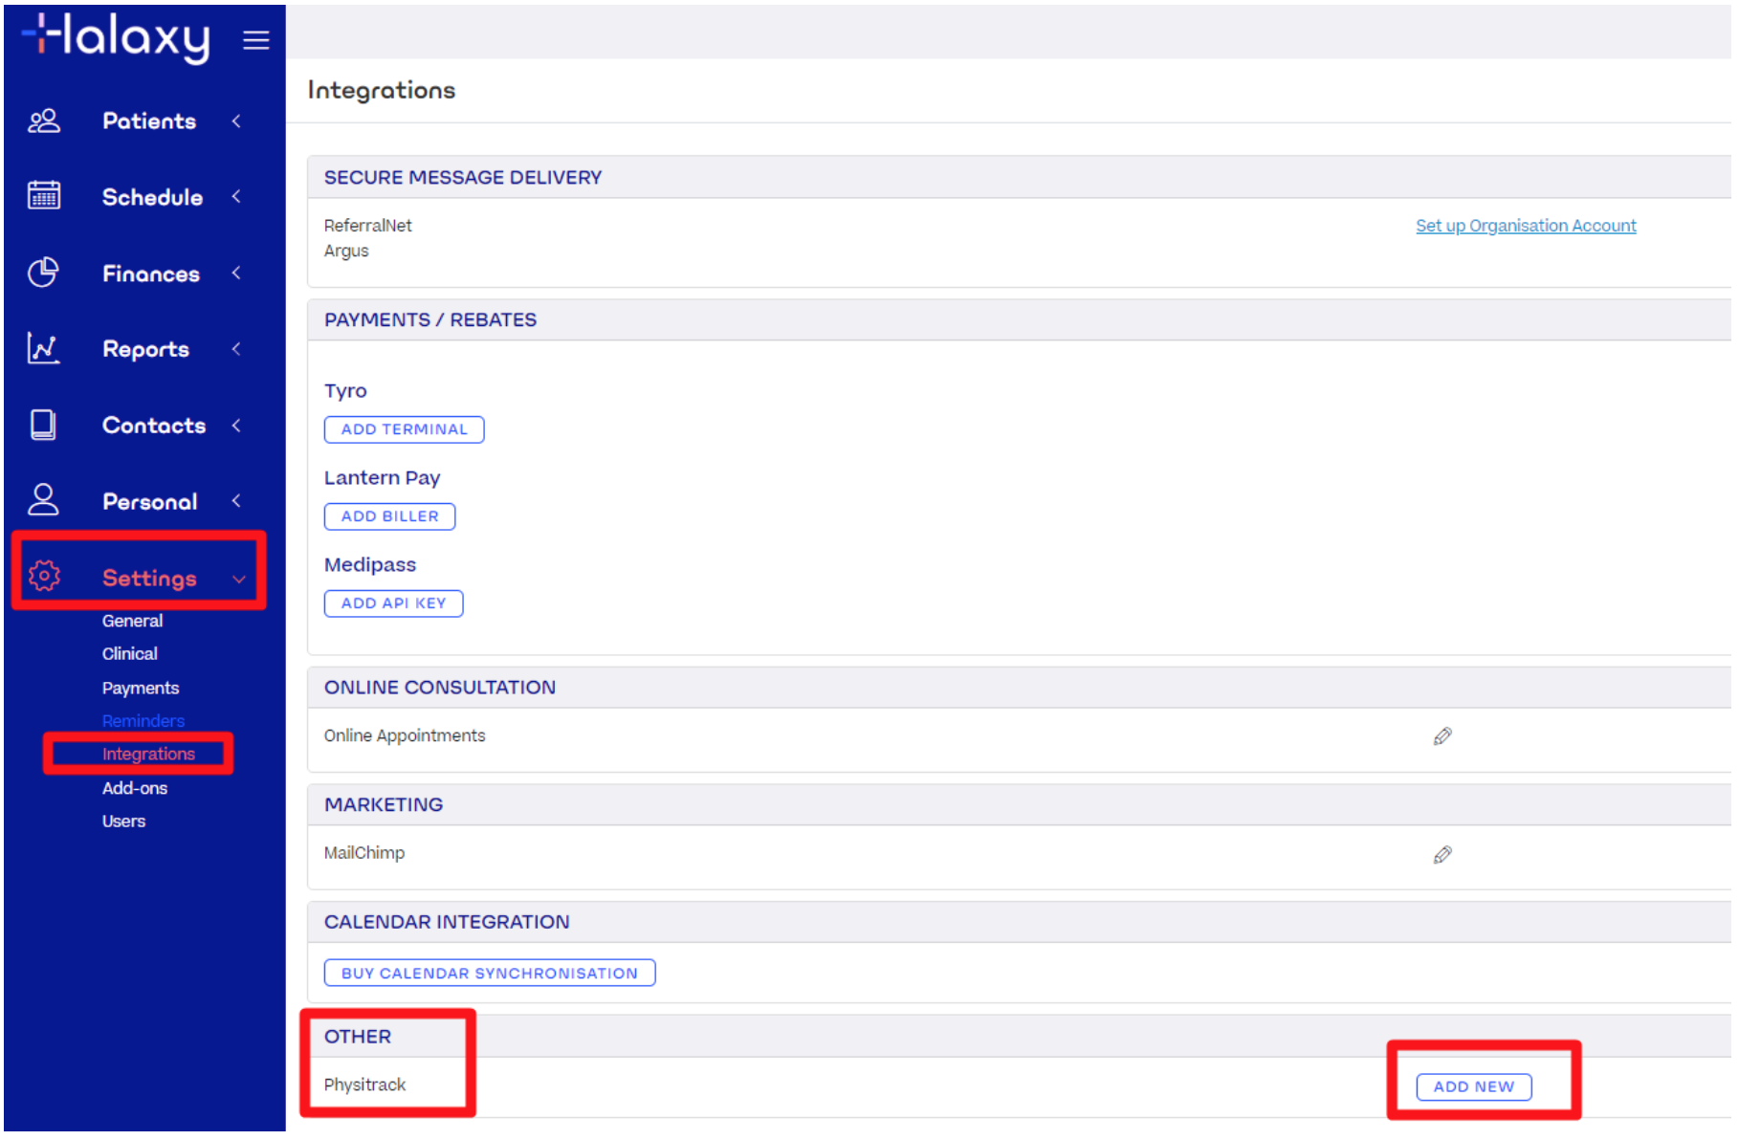Screen dimensions: 1739x1140
Task: Click the Personal user icon
Action: tap(44, 500)
